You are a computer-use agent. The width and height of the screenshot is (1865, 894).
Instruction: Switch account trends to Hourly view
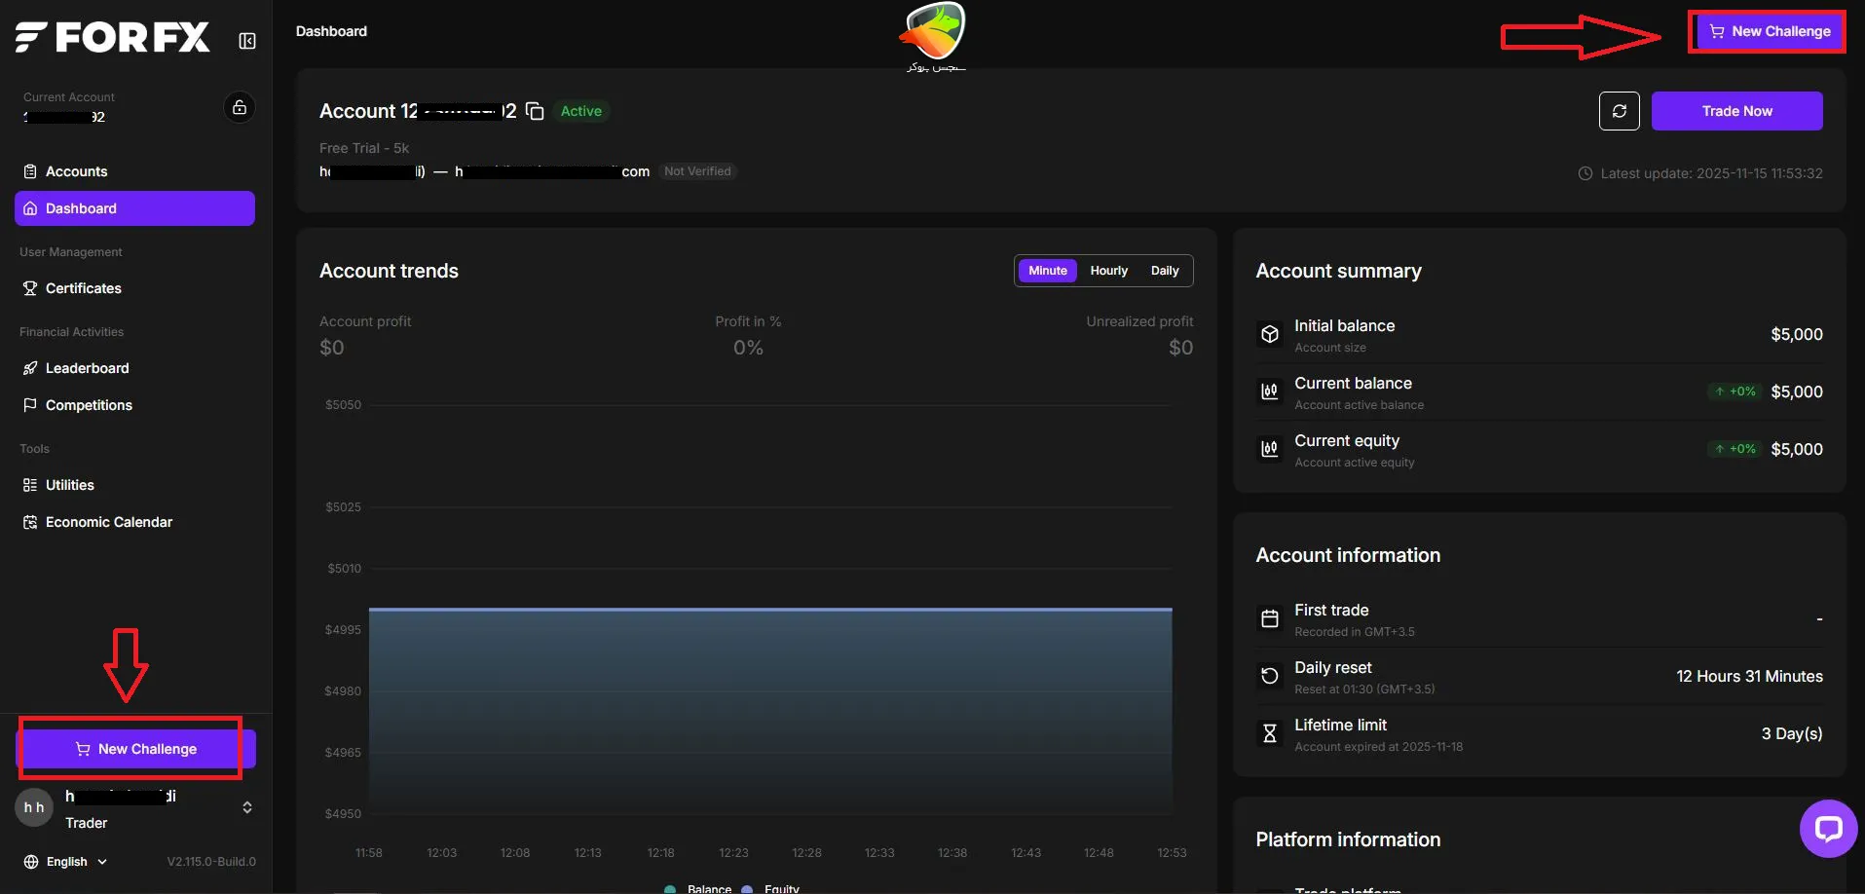1108,270
